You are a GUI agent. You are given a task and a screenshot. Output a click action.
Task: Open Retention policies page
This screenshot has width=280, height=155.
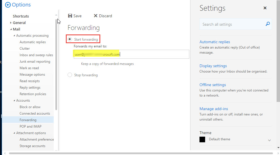pyautogui.click(x=33, y=94)
